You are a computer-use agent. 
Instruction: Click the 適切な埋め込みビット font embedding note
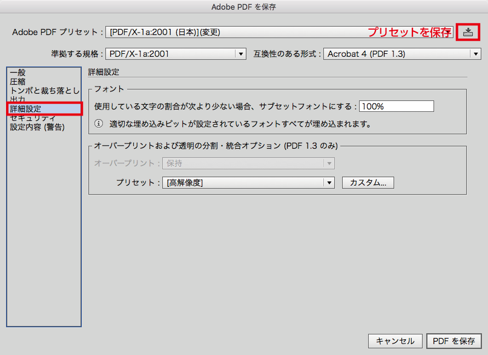240,124
